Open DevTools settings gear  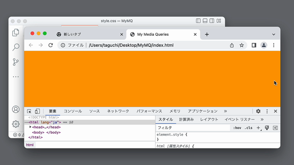tap(258, 111)
